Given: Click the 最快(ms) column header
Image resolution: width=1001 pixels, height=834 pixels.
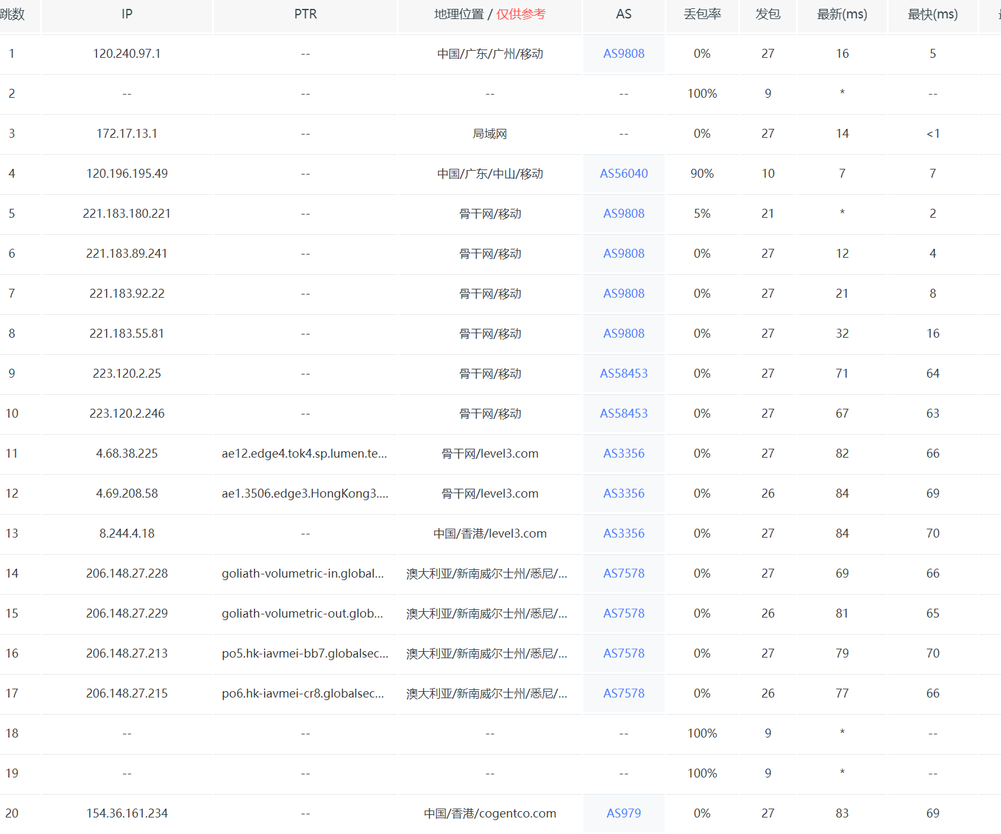Looking at the screenshot, I should (x=932, y=14).
